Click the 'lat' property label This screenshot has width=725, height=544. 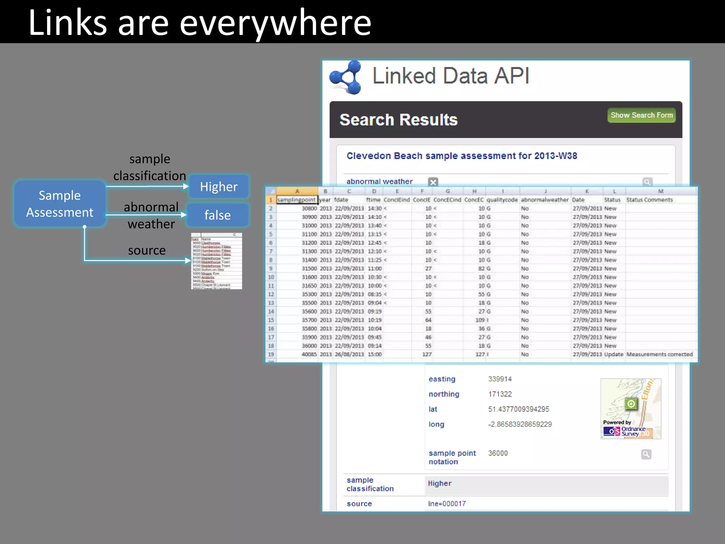coord(433,409)
